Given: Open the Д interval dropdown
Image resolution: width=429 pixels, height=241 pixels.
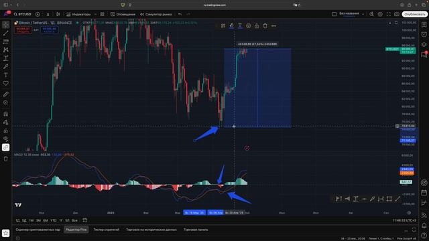Looking at the screenshot, I should coord(48,14).
